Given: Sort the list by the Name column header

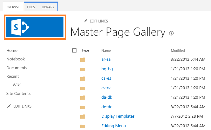Looking at the screenshot, I should tap(106, 51).
